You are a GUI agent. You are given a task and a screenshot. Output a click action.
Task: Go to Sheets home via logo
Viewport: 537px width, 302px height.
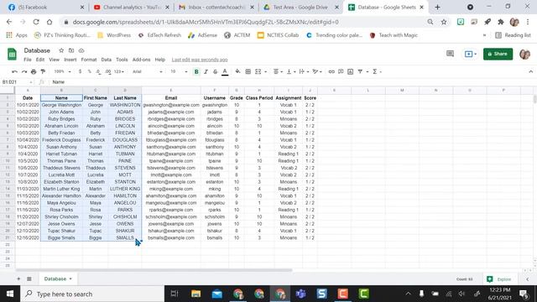tap(12, 54)
